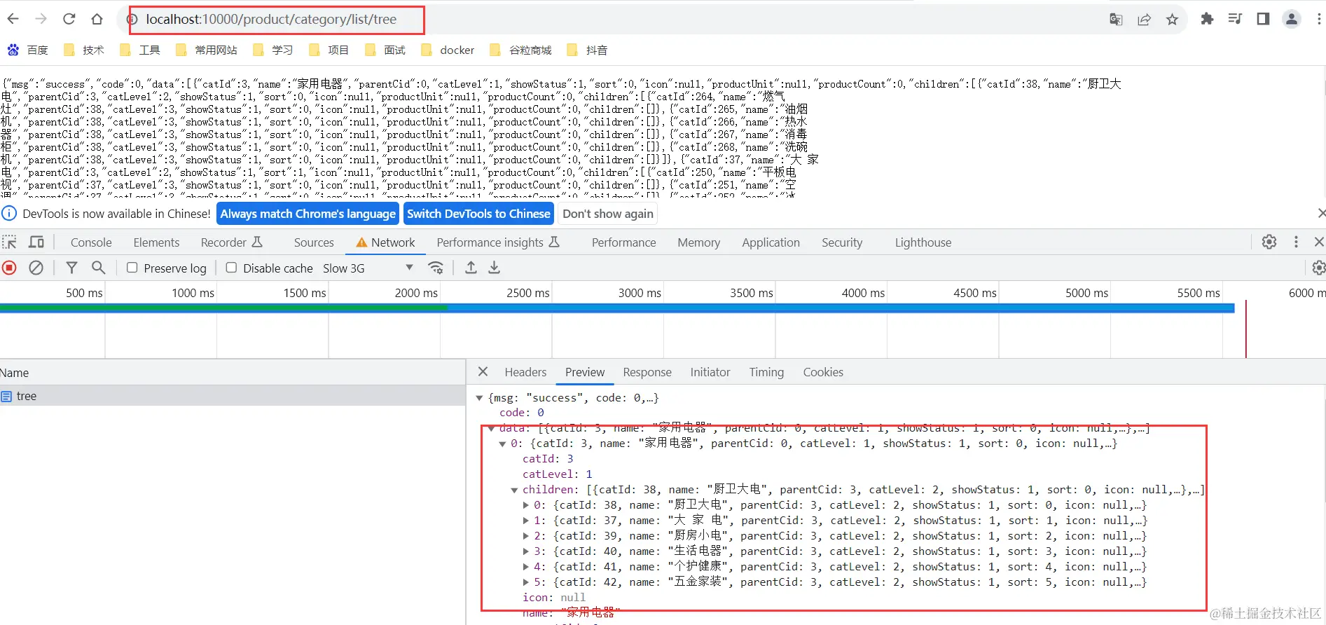The width and height of the screenshot is (1326, 625).
Task: Open the Sources tab
Action: coord(314,242)
